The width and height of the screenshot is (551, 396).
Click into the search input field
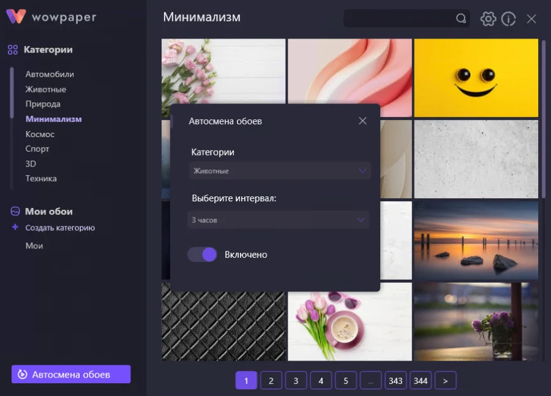tap(398, 19)
